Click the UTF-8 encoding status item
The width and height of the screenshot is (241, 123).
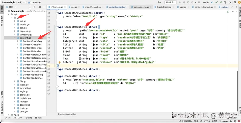click(x=207, y=121)
